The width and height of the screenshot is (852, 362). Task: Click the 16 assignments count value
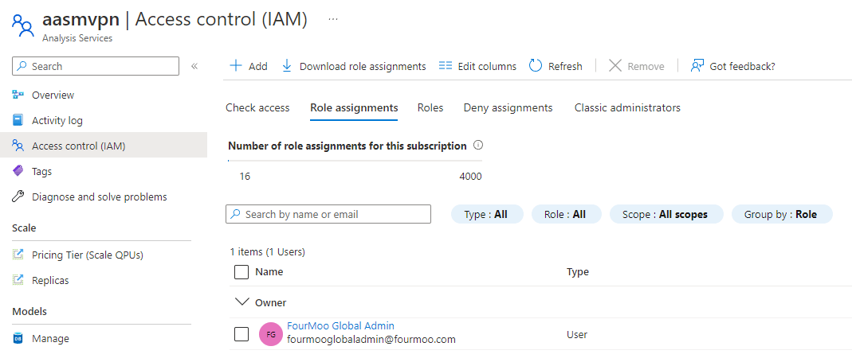point(245,177)
